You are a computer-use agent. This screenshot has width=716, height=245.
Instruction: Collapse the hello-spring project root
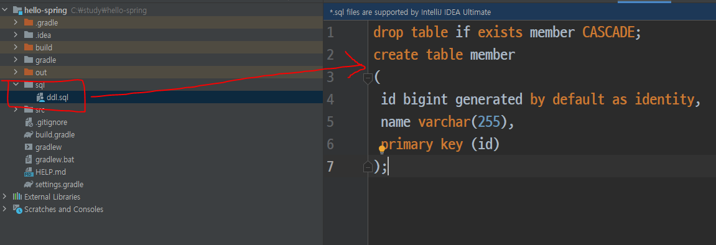click(x=5, y=10)
